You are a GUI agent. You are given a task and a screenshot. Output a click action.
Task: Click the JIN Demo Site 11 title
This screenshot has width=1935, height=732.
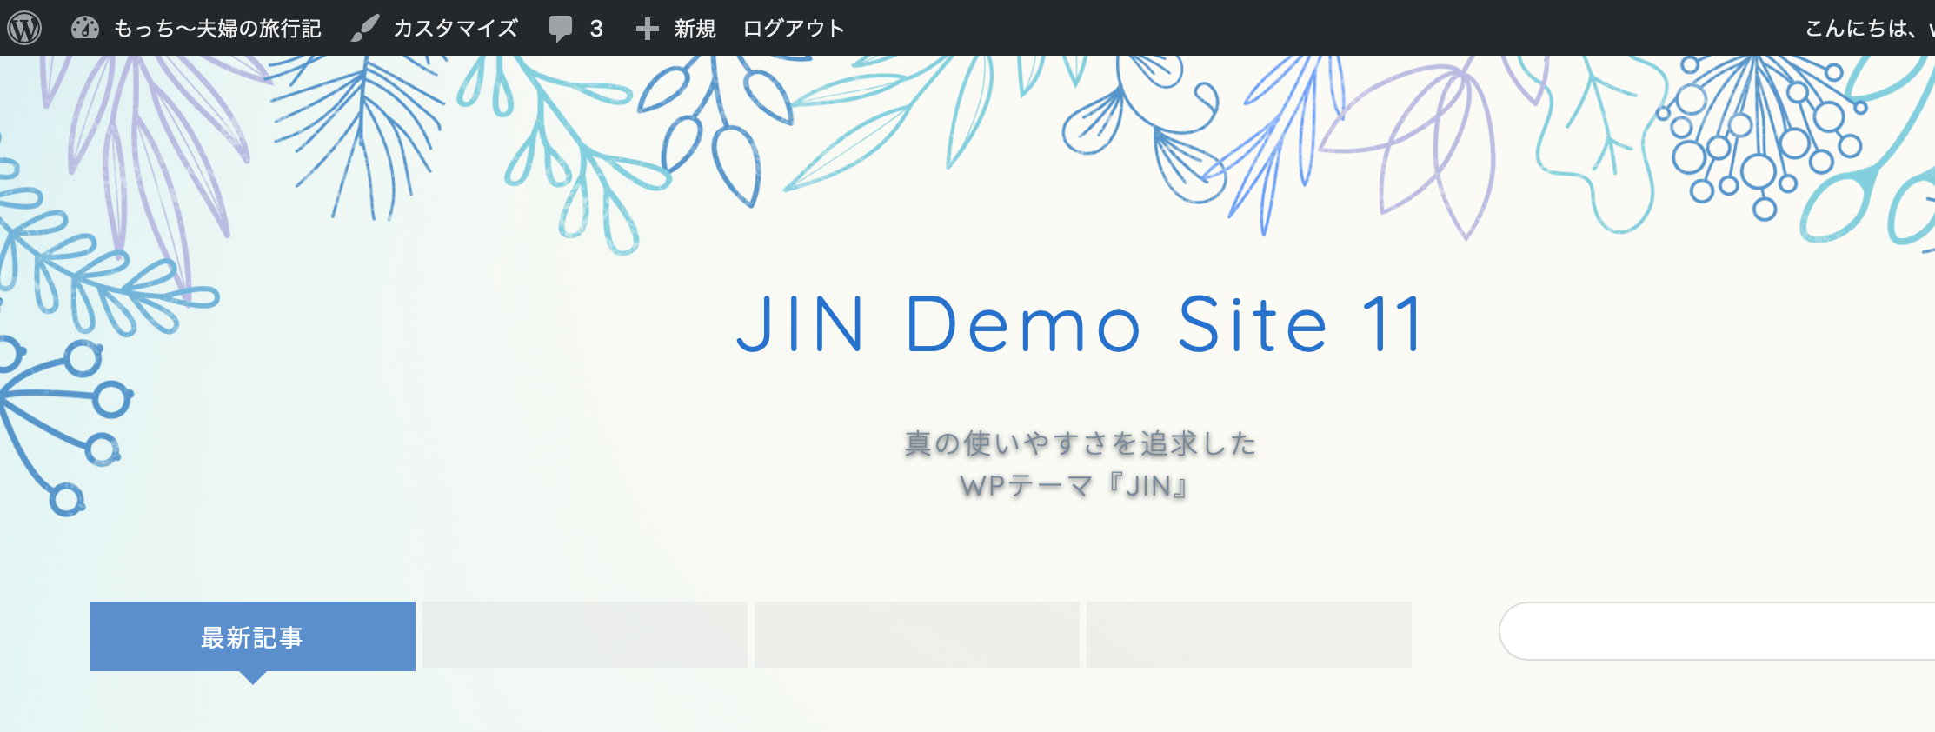(1079, 324)
